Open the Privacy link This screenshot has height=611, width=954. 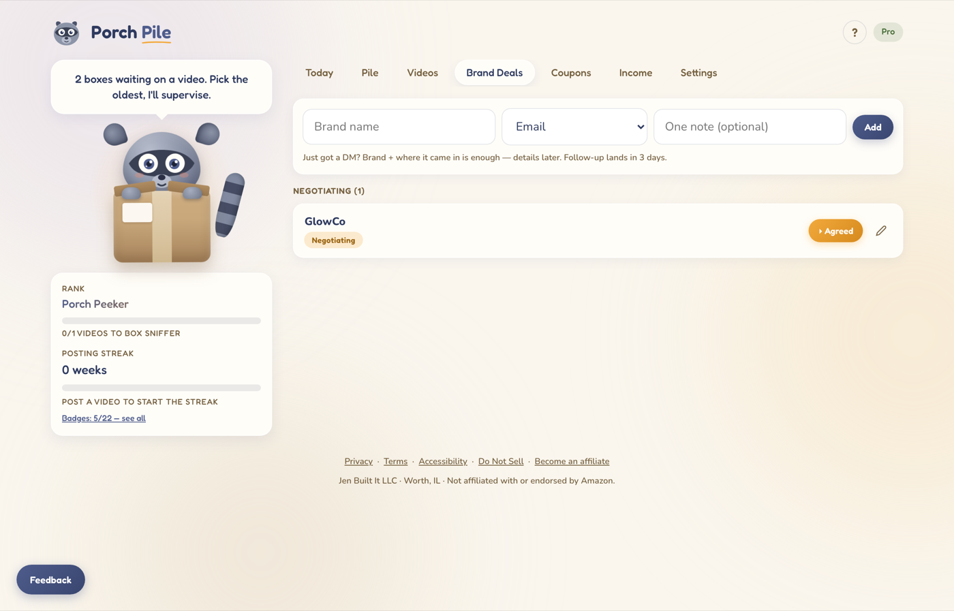358,461
